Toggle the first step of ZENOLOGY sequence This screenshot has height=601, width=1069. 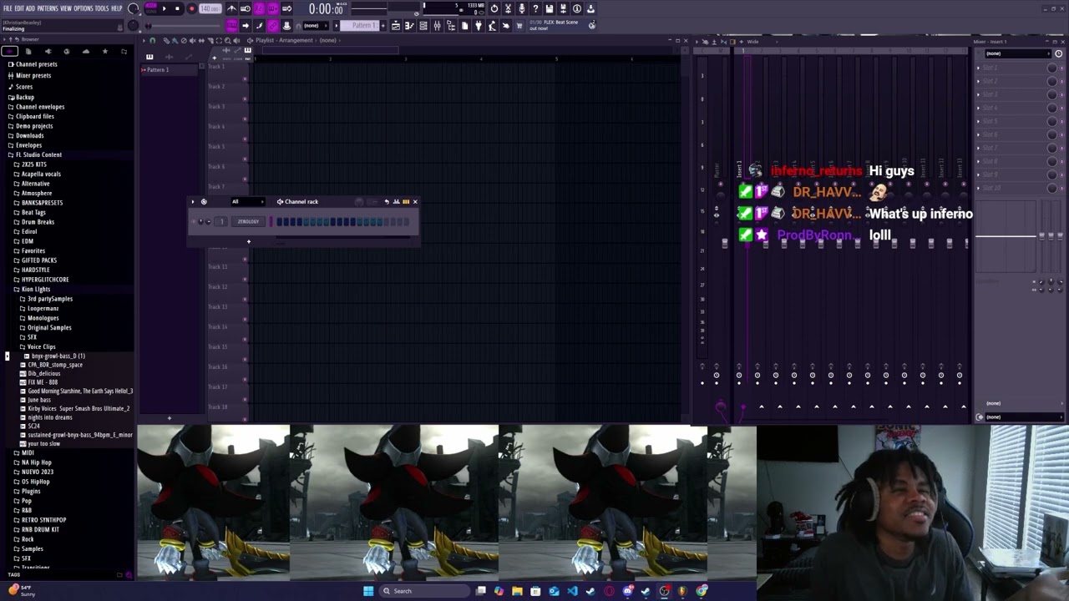[x=279, y=222]
